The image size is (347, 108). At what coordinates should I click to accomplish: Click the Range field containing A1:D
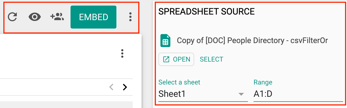coord(298,94)
